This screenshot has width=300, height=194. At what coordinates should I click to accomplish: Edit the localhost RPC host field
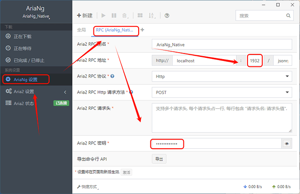(204, 60)
